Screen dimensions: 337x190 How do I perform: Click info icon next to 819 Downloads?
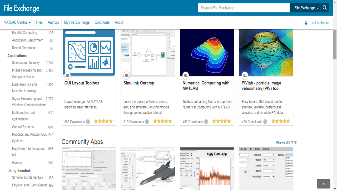[147, 122]
